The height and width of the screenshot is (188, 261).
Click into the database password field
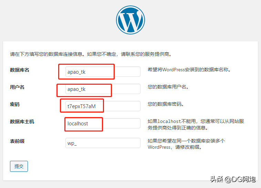pos(103,106)
